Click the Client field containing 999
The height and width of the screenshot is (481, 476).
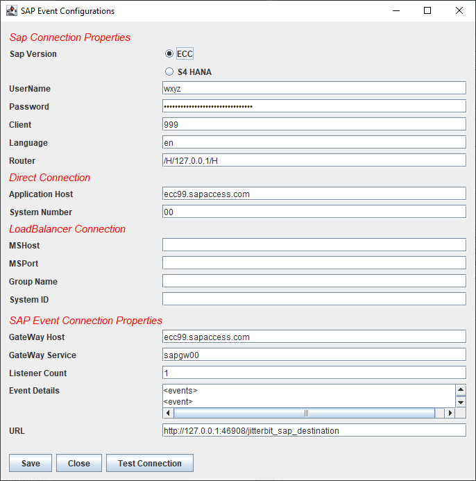314,124
